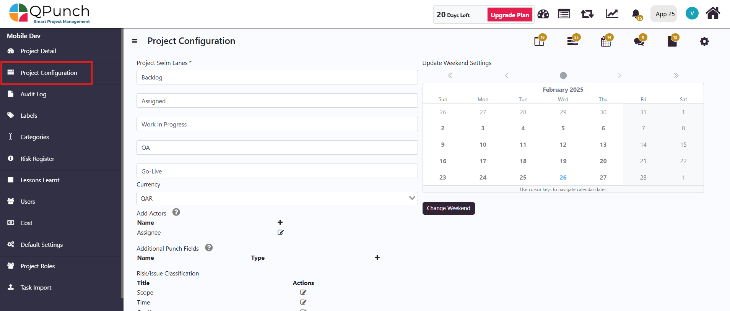Open the home icon in top bar
Image resolution: width=730 pixels, height=311 pixels.
[x=713, y=13]
